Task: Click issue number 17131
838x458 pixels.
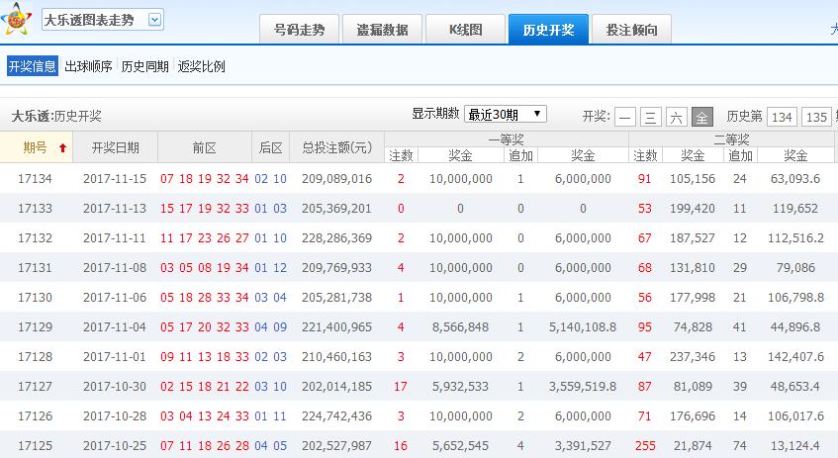Action: click(36, 268)
